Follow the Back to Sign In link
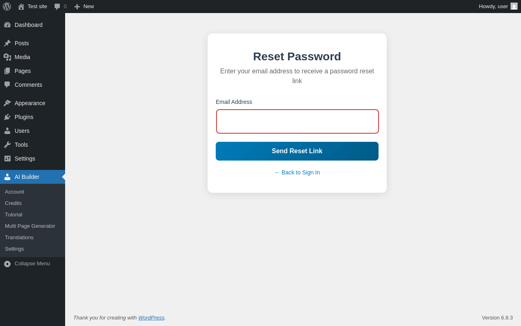The image size is (521, 326). (x=297, y=172)
